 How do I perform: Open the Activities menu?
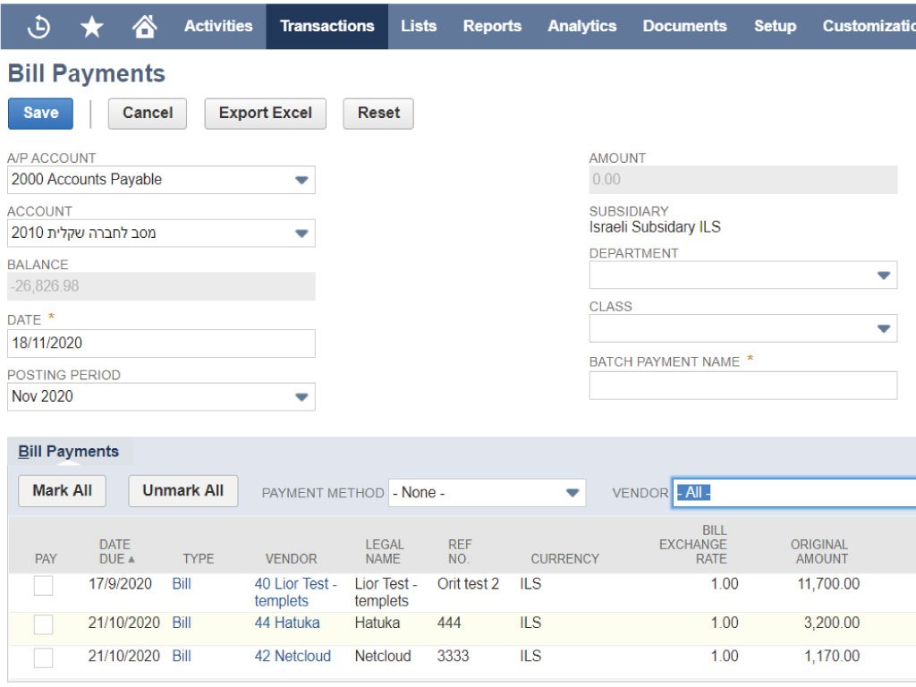[218, 26]
